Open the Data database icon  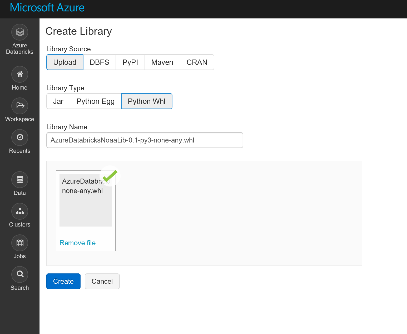20,180
